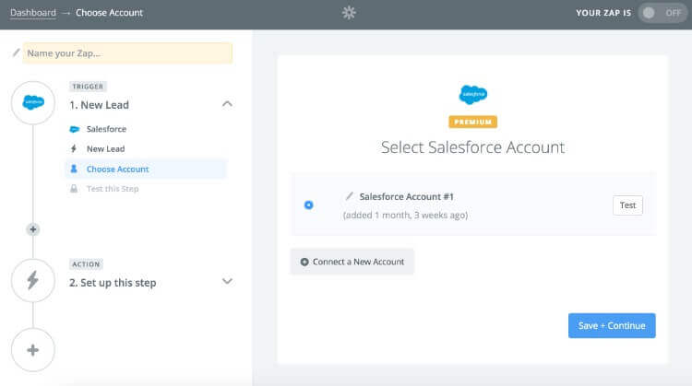
Task: Edit account name via pencil icon
Action: (x=349, y=196)
